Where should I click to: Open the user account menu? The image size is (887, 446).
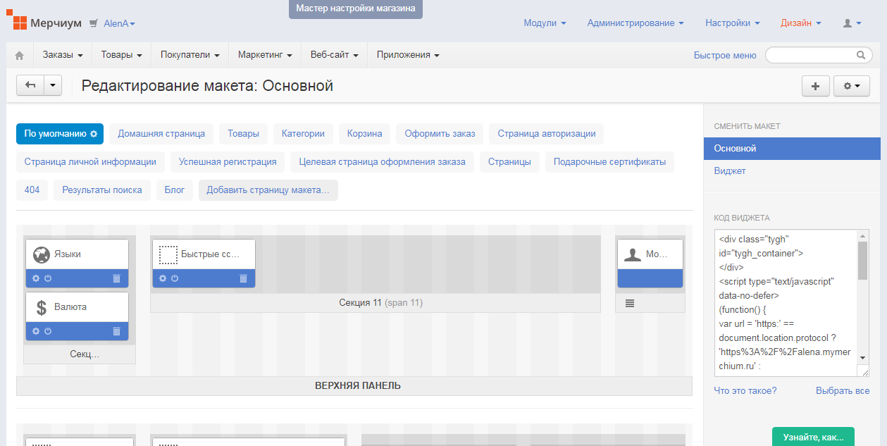(852, 23)
